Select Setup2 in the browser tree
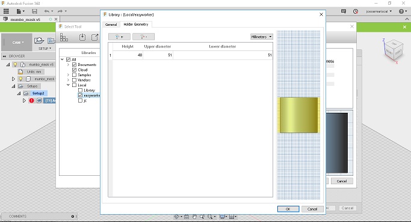The image size is (411, 222). pyautogui.click(x=39, y=94)
